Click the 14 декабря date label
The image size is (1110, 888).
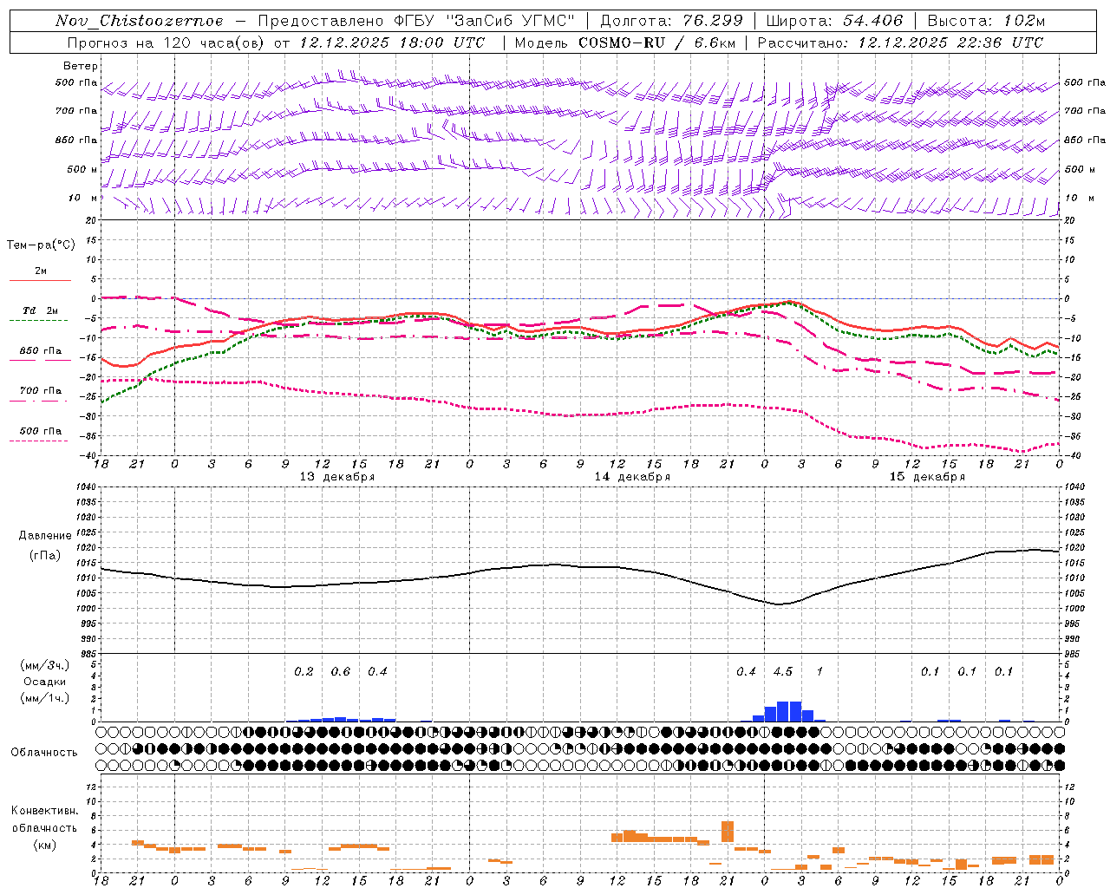click(x=632, y=477)
